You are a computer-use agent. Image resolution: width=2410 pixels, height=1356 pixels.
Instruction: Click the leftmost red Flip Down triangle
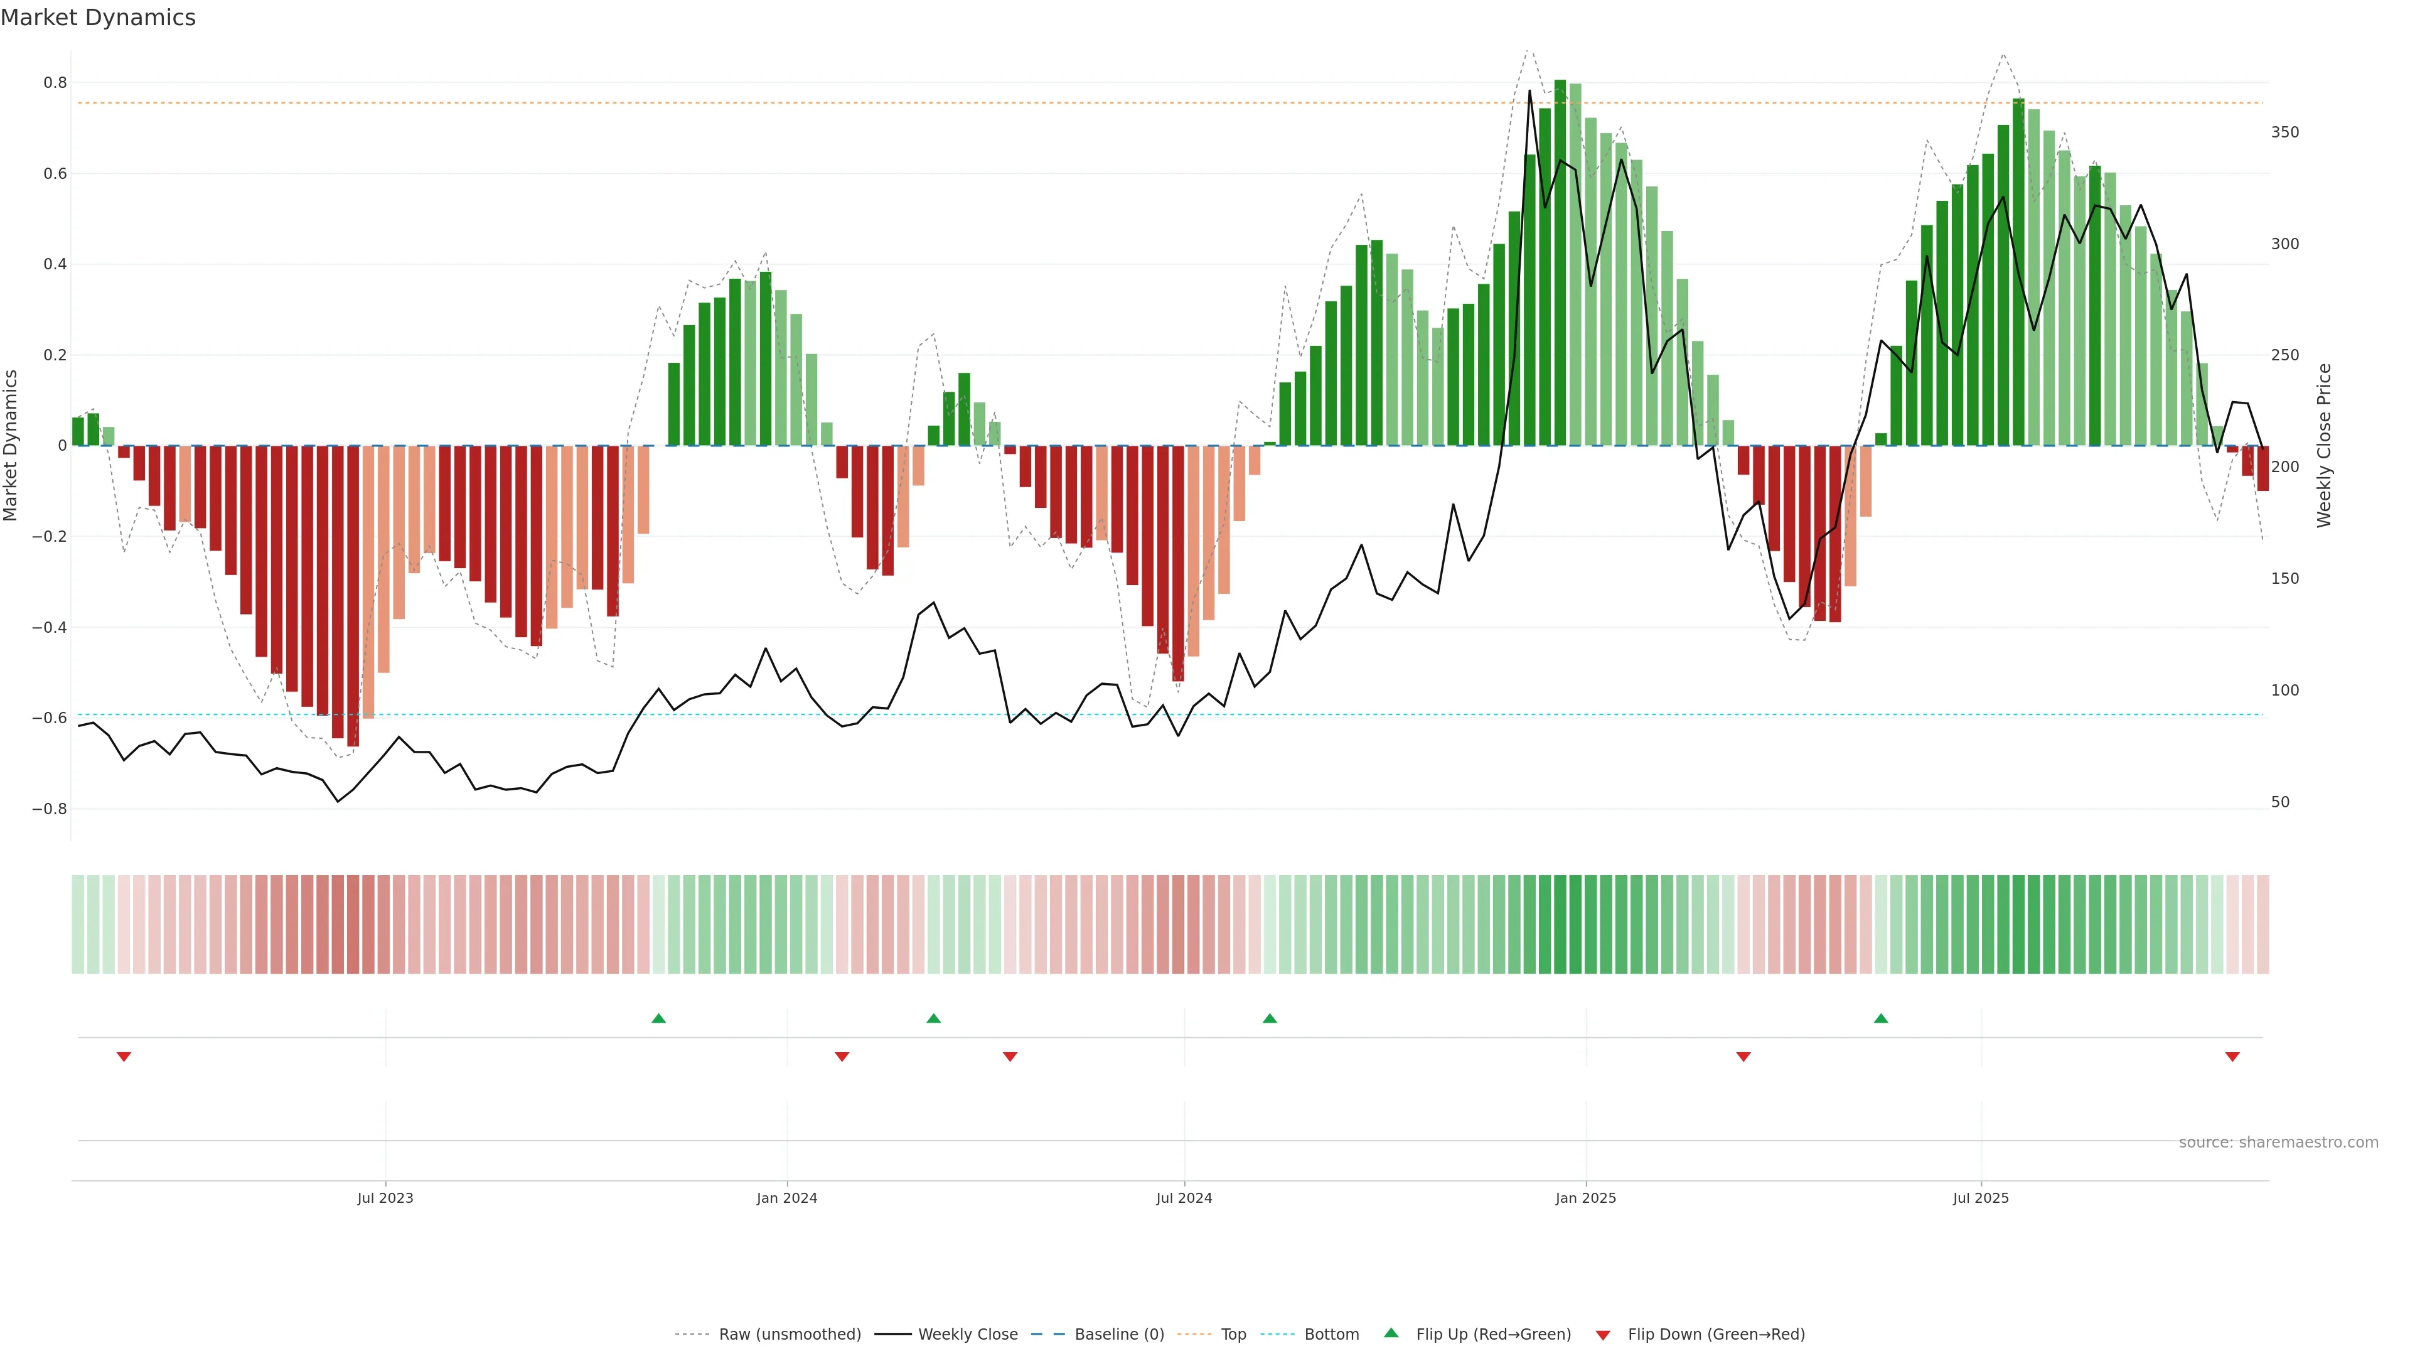124,1057
